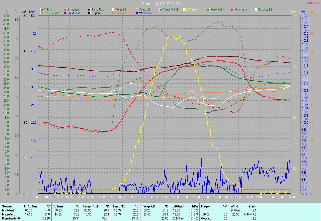Click the hPa axis unit label above the chart
This screenshot has width=321, height=221.
(303, 12)
